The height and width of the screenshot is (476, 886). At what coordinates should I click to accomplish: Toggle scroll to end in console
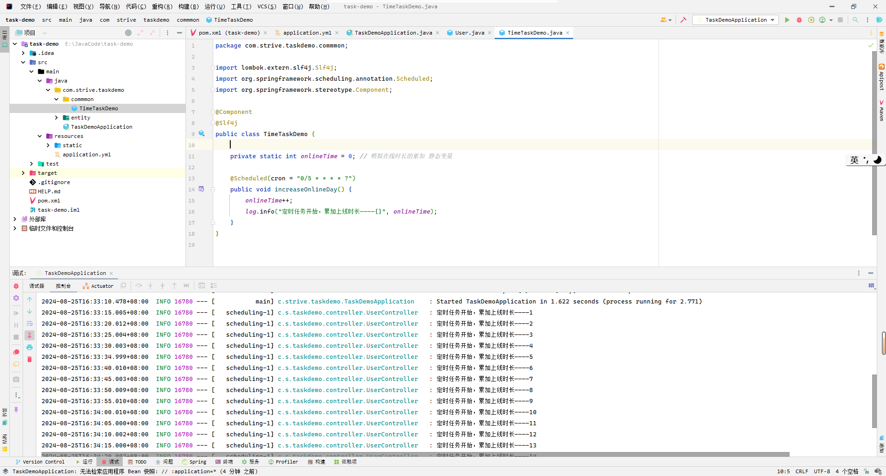pos(30,335)
